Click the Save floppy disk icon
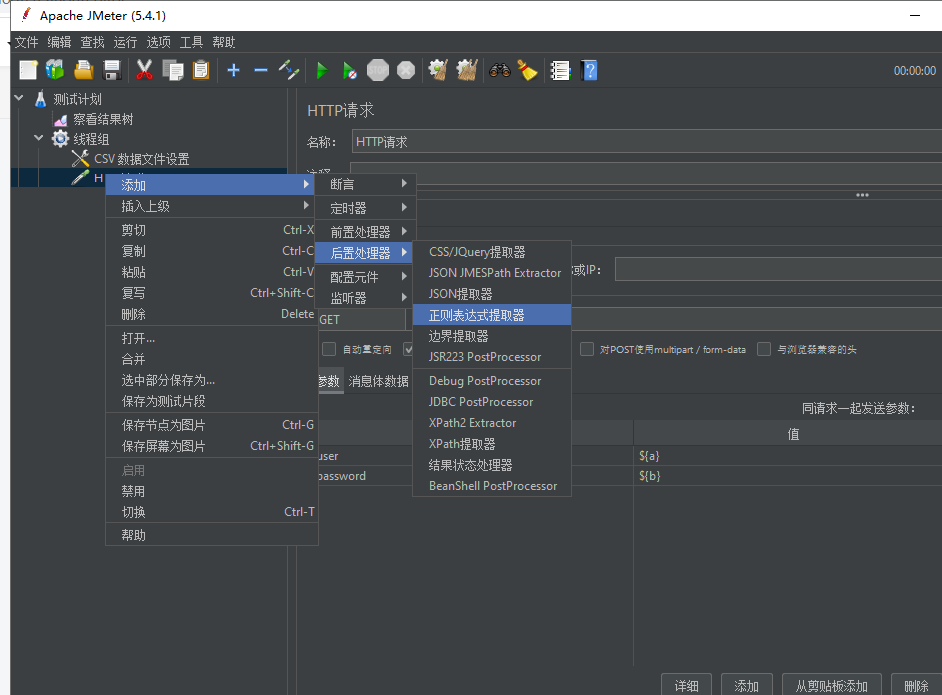 113,70
